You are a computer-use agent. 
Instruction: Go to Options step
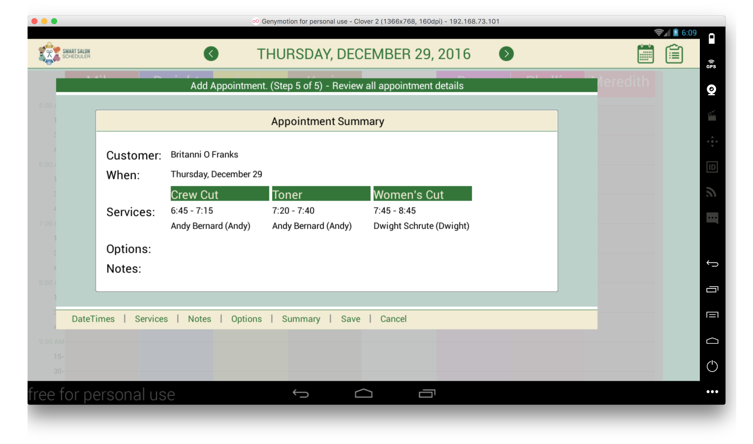point(247,319)
